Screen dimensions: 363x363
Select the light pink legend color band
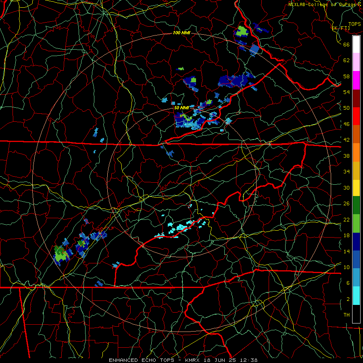point(356,62)
